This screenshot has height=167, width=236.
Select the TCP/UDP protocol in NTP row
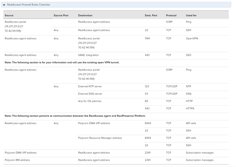point(172,86)
